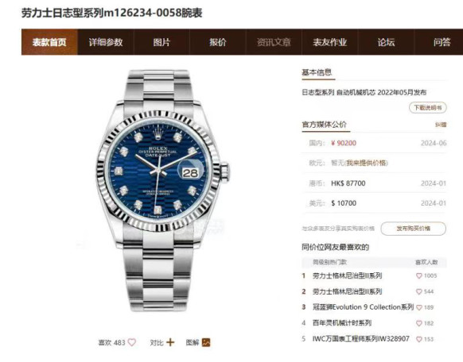The width and height of the screenshot is (463, 362).
Task: Click the Rolex Datejust watch image
Action: click(x=160, y=190)
